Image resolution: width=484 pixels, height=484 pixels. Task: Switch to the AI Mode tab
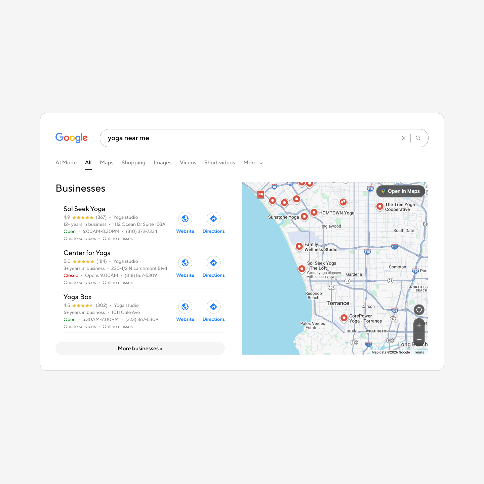click(x=66, y=163)
